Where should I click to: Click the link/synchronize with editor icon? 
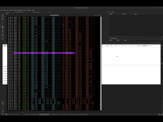18,12
